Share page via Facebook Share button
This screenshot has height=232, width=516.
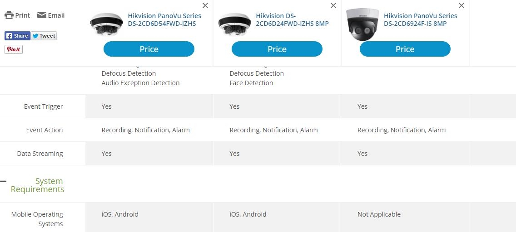click(x=17, y=36)
